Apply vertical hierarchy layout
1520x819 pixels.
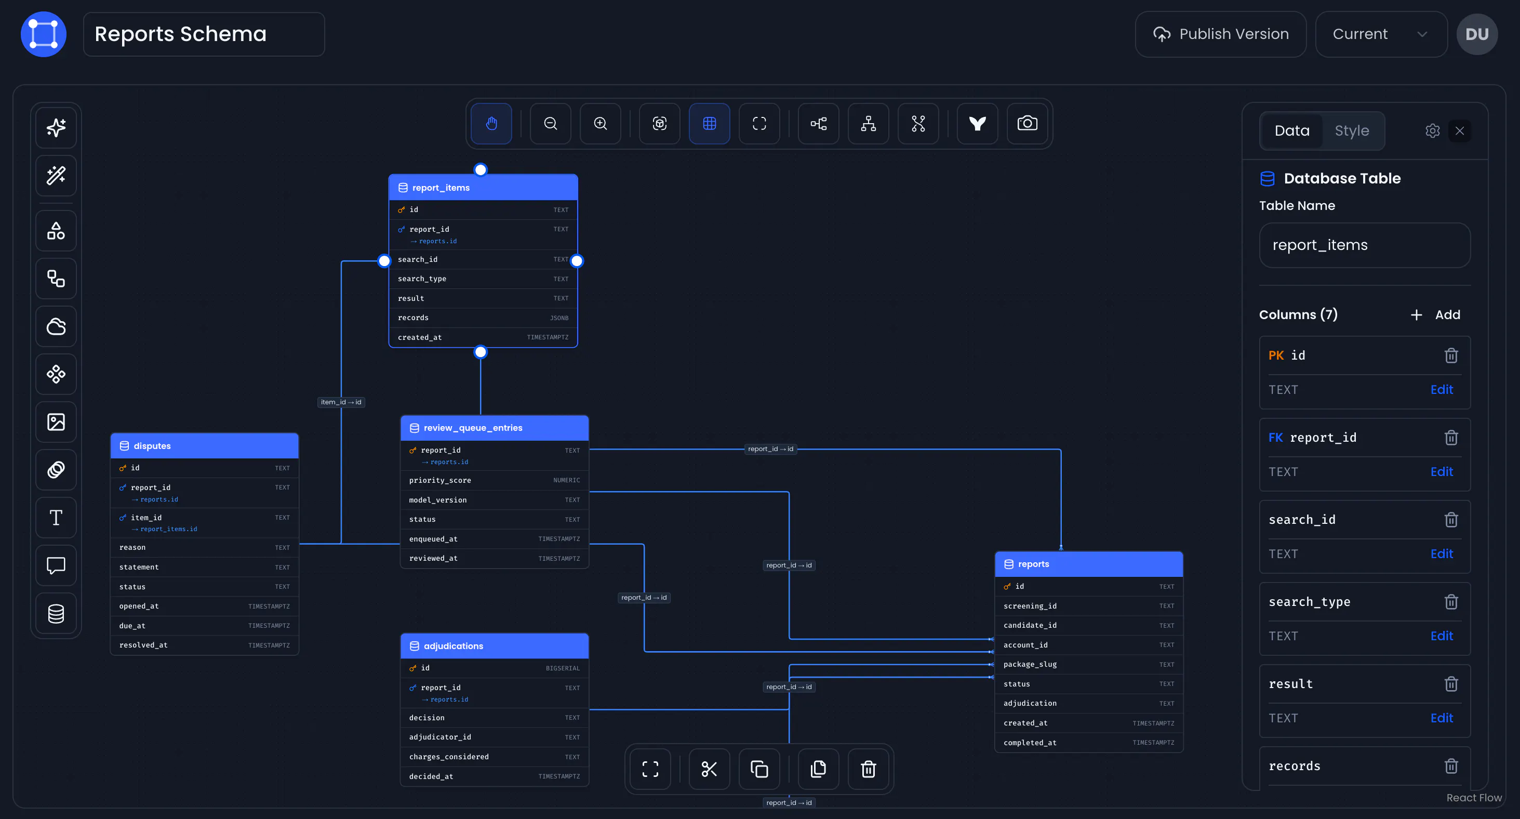[x=869, y=123]
